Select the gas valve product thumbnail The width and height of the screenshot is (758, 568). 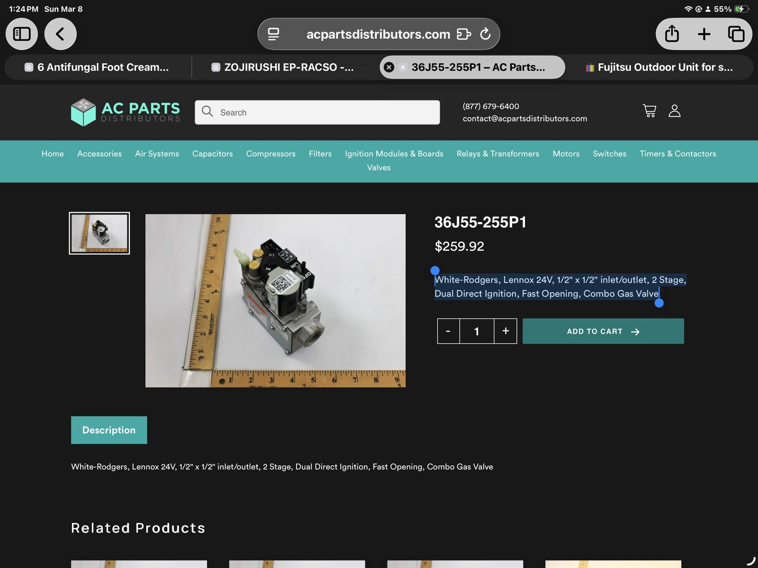coord(99,233)
